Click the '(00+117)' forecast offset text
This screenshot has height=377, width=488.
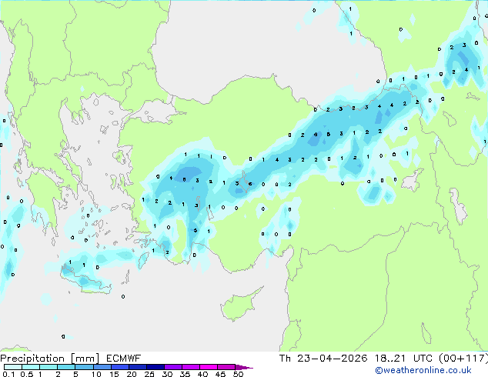pyautogui.click(x=463, y=359)
